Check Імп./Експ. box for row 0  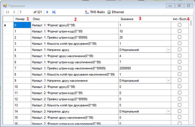pyautogui.click(x=180, y=25)
